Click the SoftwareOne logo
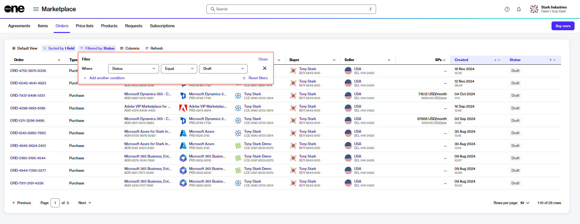The height and width of the screenshot is (224, 580). point(14,9)
